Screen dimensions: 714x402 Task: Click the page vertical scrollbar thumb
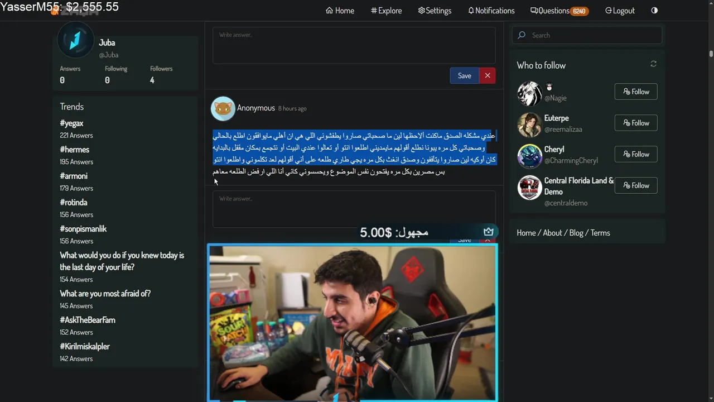point(711,54)
